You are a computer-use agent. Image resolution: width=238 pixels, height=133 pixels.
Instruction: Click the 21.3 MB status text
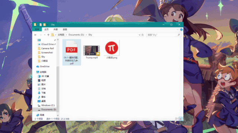(x=65, y=119)
